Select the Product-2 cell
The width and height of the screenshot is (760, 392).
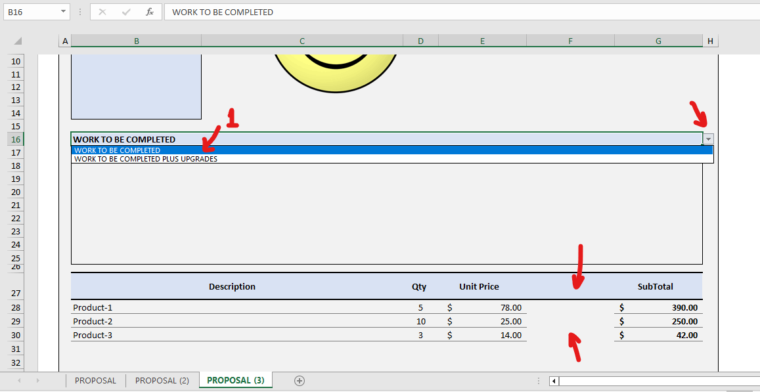[237, 321]
